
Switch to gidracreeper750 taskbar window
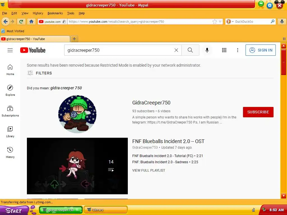coord(61,210)
